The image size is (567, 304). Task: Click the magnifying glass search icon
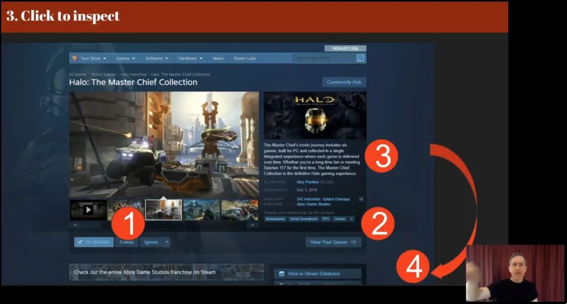pyautogui.click(x=360, y=58)
